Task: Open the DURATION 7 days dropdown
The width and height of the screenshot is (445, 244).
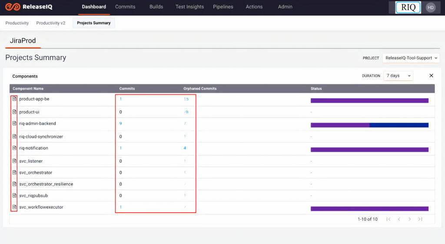Action: 399,76
